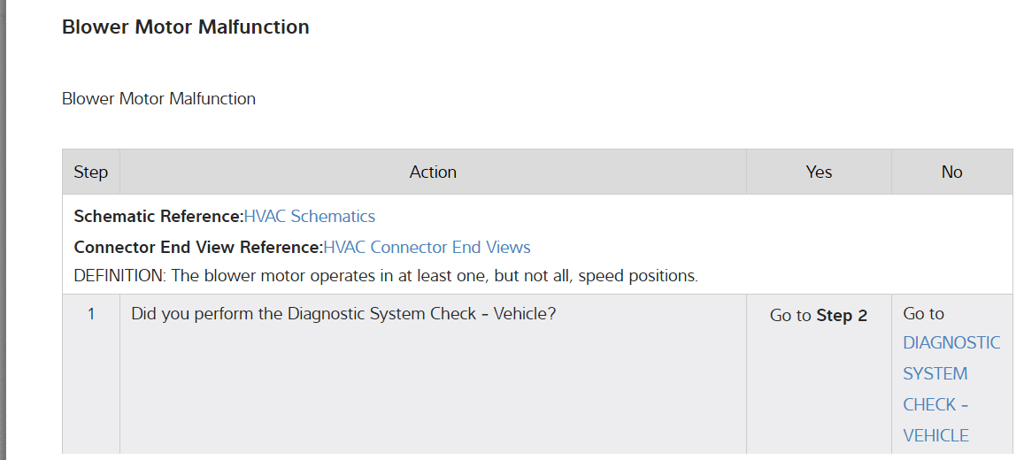This screenshot has width=1024, height=460.
Task: Click the bold Step 2 text
Action: point(842,316)
